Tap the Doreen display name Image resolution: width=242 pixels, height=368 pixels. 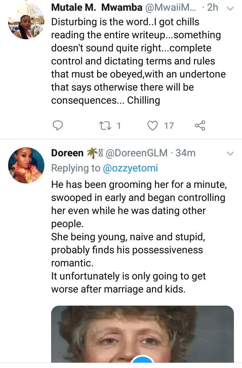pos(67,153)
